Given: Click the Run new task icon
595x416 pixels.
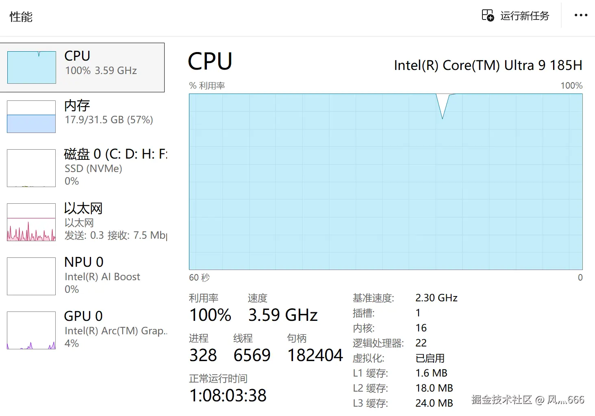Looking at the screenshot, I should (x=488, y=15).
